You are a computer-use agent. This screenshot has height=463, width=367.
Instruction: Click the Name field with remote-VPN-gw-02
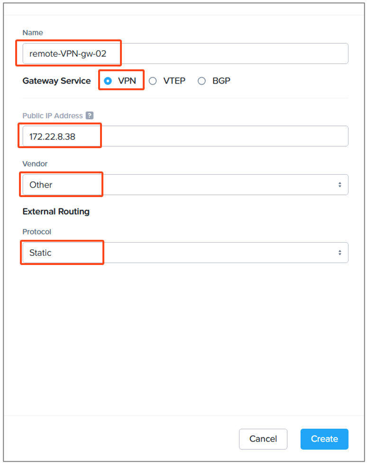point(185,54)
